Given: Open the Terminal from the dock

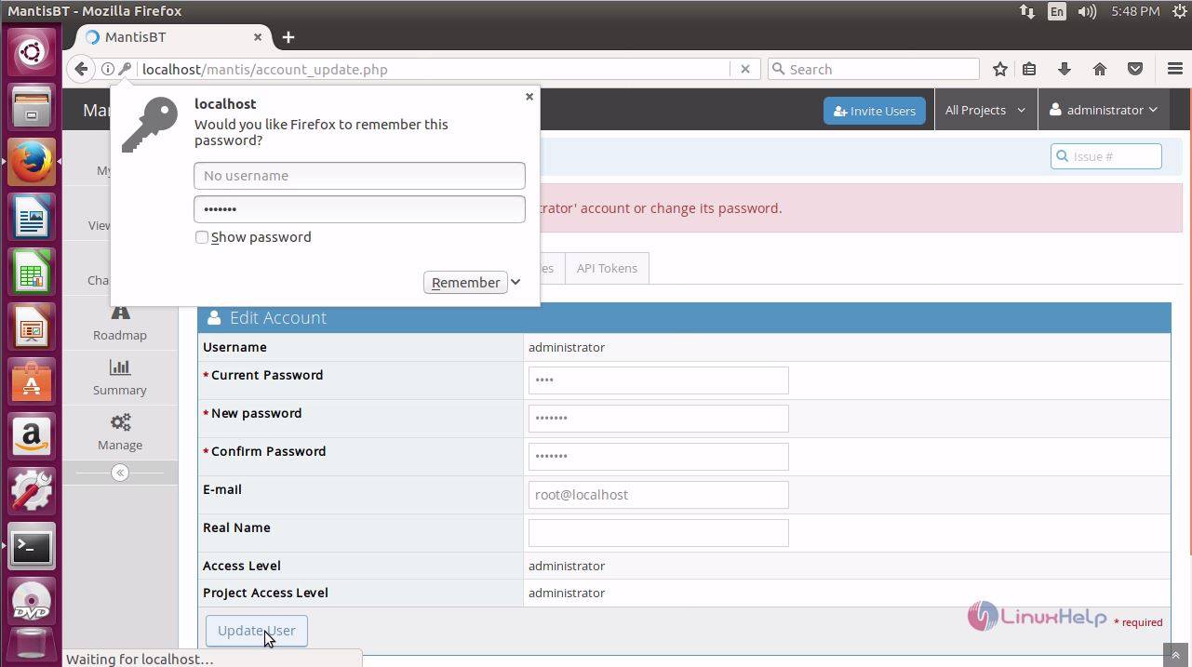Looking at the screenshot, I should click(32, 546).
